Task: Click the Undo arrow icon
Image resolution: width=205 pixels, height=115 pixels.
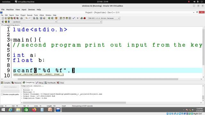Action: click(27, 18)
